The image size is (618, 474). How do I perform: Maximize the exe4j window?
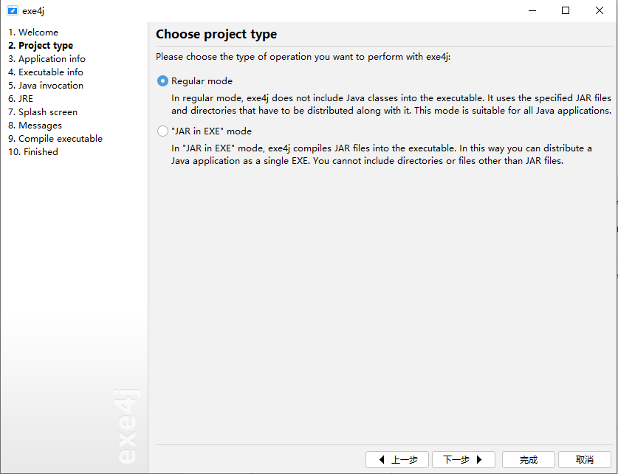tap(566, 10)
